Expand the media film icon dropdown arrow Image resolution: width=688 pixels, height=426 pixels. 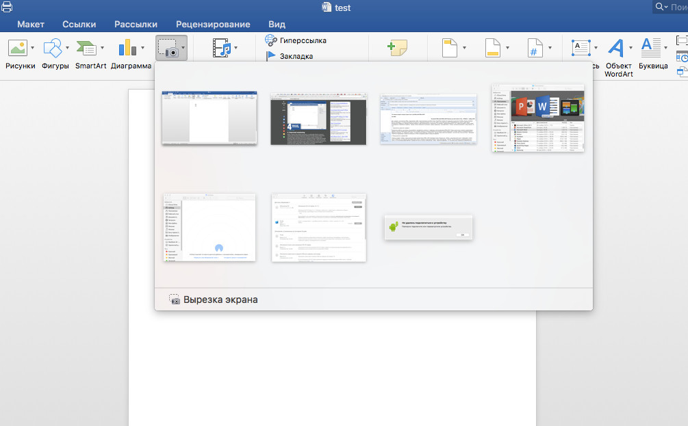[x=236, y=49]
